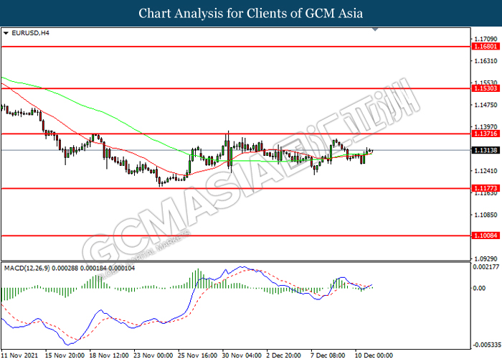Click the 18 Nov 12:00 time label
This screenshot has width=502, height=359.
click(x=109, y=355)
